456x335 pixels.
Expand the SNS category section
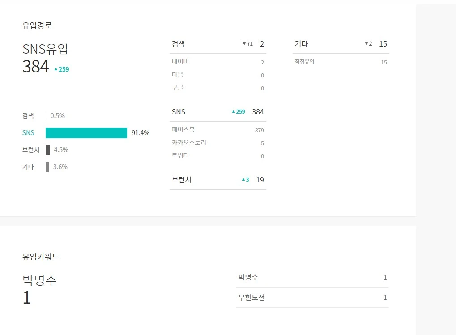tap(177, 112)
